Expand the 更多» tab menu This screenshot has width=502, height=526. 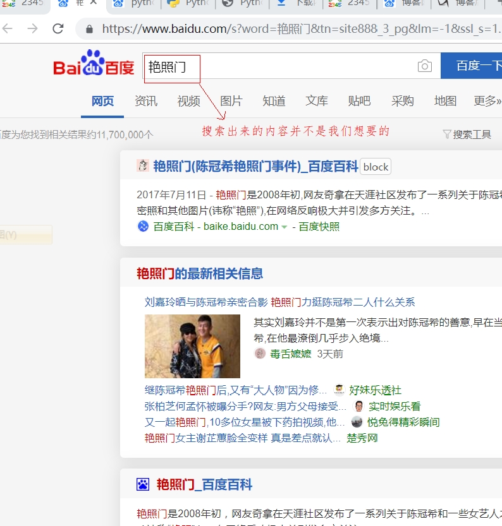coord(487,100)
